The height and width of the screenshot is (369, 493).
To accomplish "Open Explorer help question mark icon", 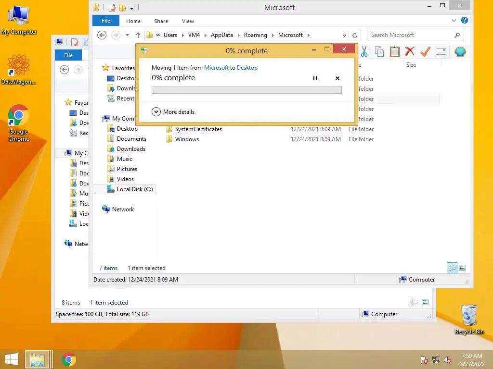I will [465, 20].
